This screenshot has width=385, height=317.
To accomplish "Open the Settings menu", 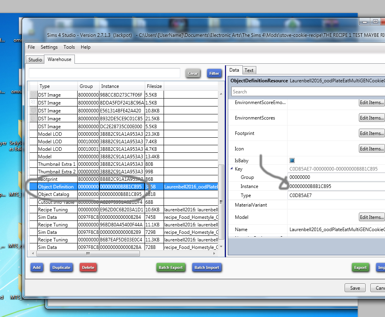I will click(x=49, y=47).
